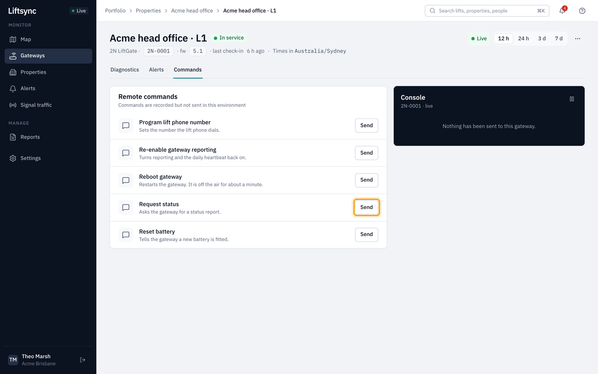Image resolution: width=598 pixels, height=374 pixels.
Task: Click the Liftsync logo
Action: click(x=22, y=11)
